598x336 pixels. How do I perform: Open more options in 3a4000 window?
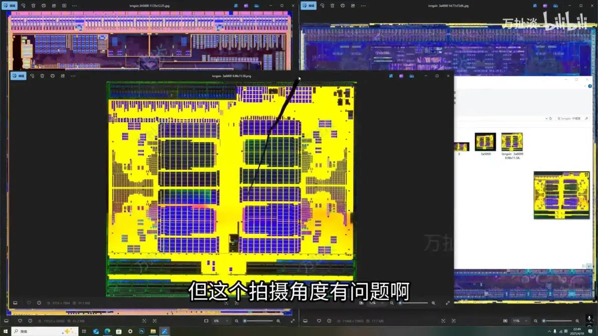[363, 6]
